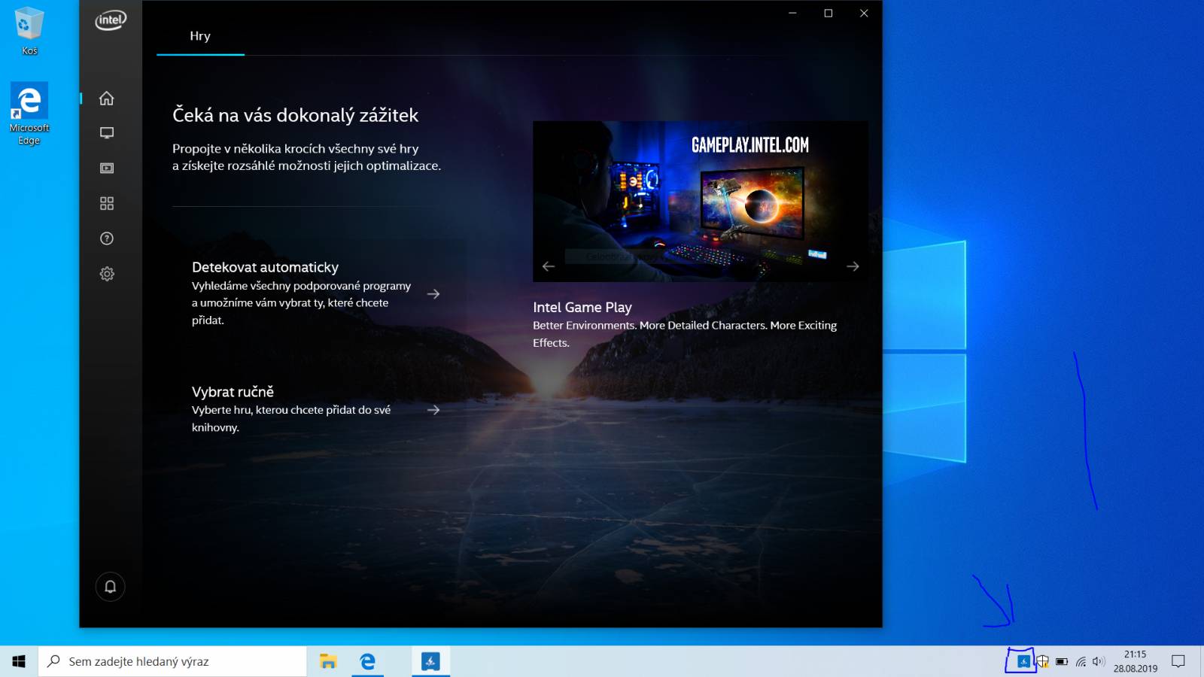This screenshot has width=1204, height=677.
Task: Click arrow next to Vybrat ručně
Action: (x=433, y=410)
